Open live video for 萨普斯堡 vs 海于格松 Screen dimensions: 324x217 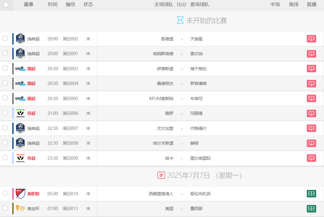pos(311,69)
